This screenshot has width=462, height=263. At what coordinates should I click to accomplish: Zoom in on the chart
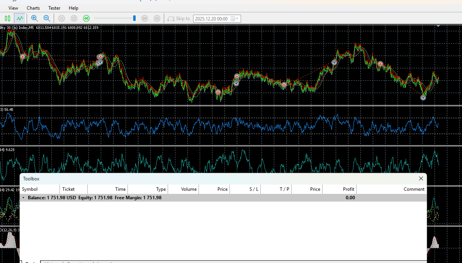click(34, 18)
